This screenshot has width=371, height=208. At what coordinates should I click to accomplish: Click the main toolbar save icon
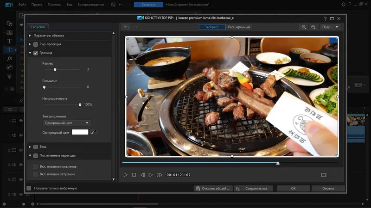[x=113, y=5]
